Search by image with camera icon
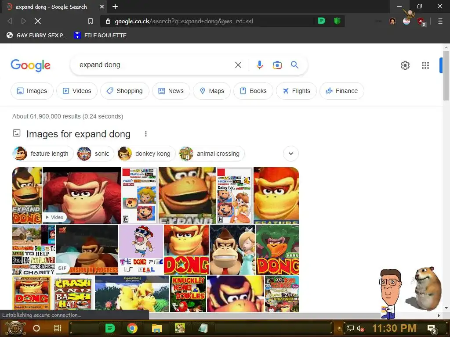 click(x=277, y=65)
